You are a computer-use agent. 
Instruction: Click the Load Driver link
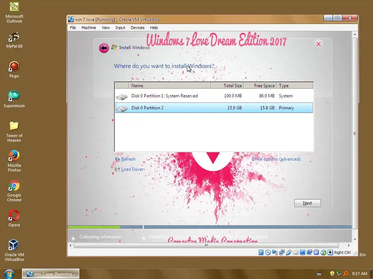133,169
